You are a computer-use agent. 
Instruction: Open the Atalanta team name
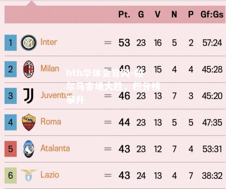55,148
